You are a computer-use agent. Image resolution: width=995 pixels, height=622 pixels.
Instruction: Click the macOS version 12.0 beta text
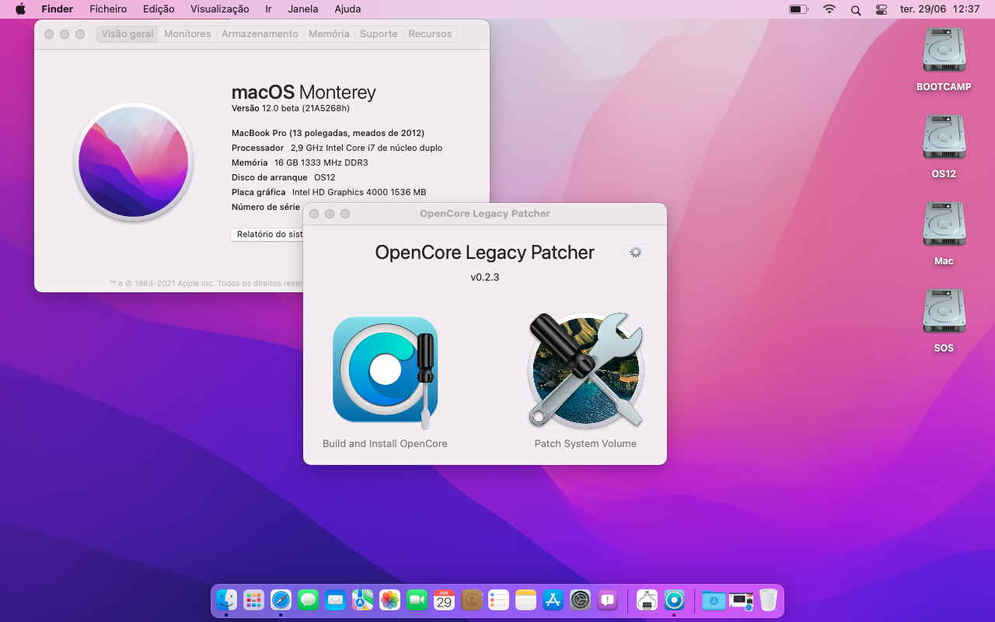291,108
